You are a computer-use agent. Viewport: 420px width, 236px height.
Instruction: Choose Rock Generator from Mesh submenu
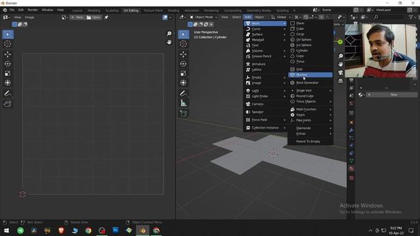(310, 83)
